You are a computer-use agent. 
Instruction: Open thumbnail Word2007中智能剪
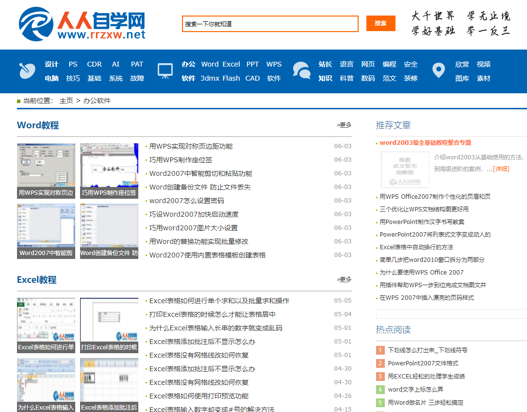[46, 231]
